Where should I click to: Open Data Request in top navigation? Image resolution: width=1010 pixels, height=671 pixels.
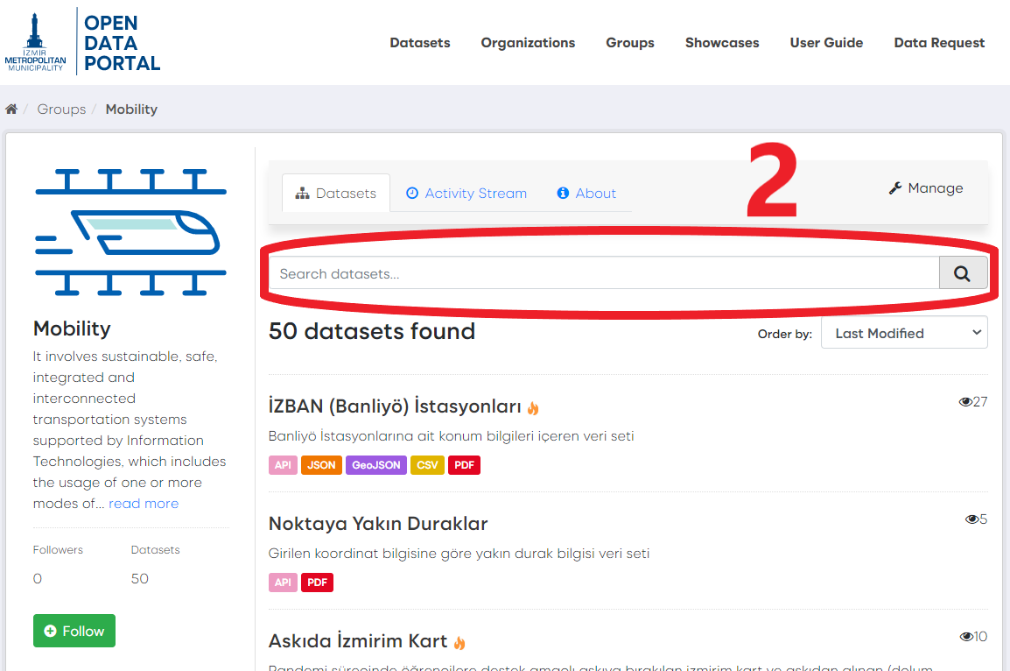coord(939,43)
